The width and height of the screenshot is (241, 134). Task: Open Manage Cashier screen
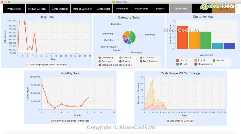point(60,9)
